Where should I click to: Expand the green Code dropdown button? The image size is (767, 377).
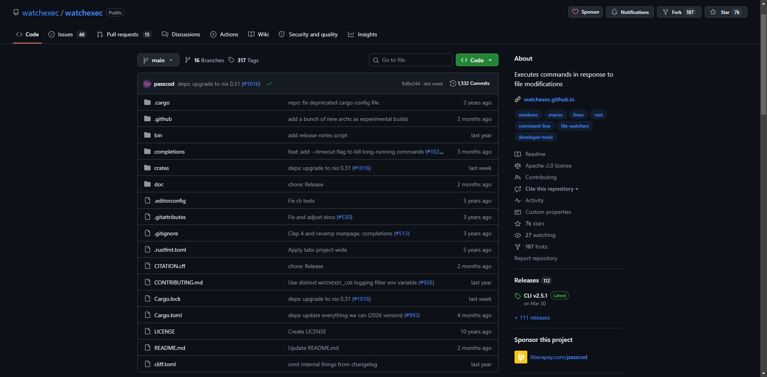[477, 60]
